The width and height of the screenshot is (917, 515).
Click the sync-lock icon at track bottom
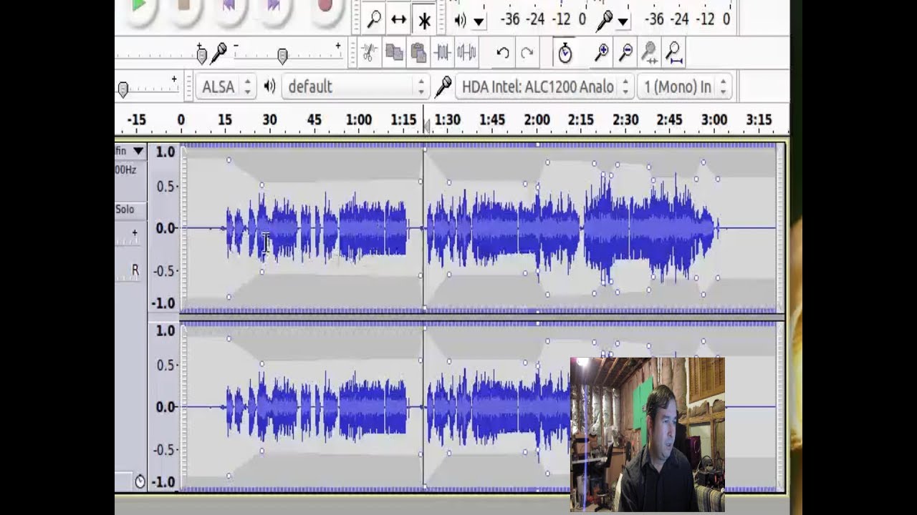point(139,481)
